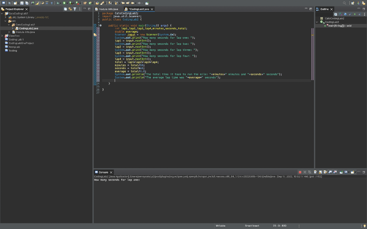367x229 pixels.
Task: Click the editor vertical scrollbar
Action: click(313, 54)
